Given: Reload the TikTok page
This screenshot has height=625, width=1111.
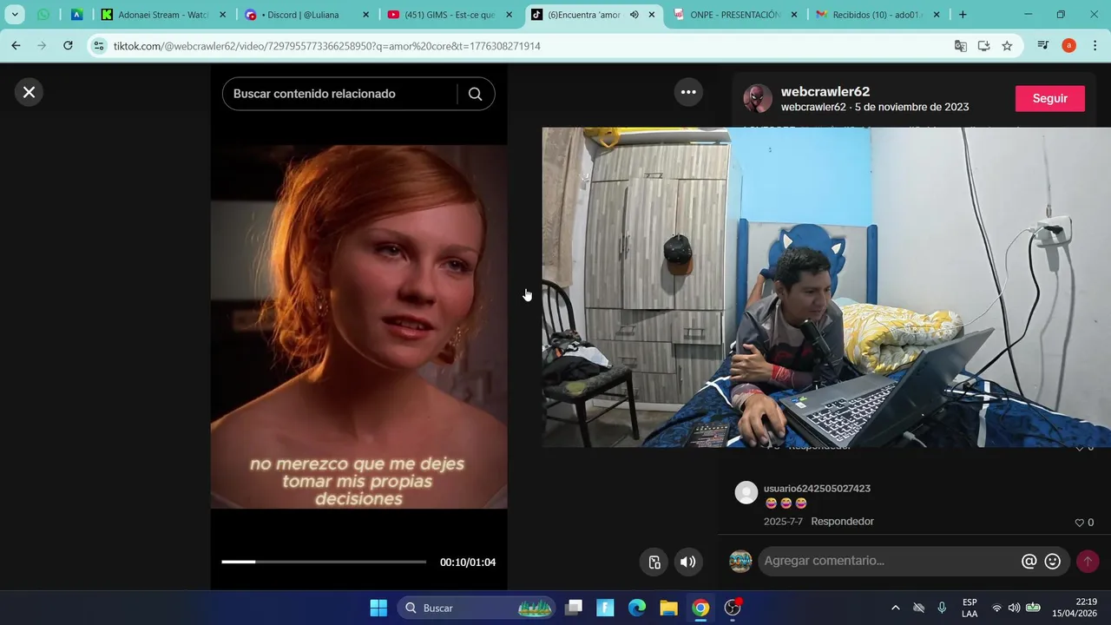Looking at the screenshot, I should 68,46.
